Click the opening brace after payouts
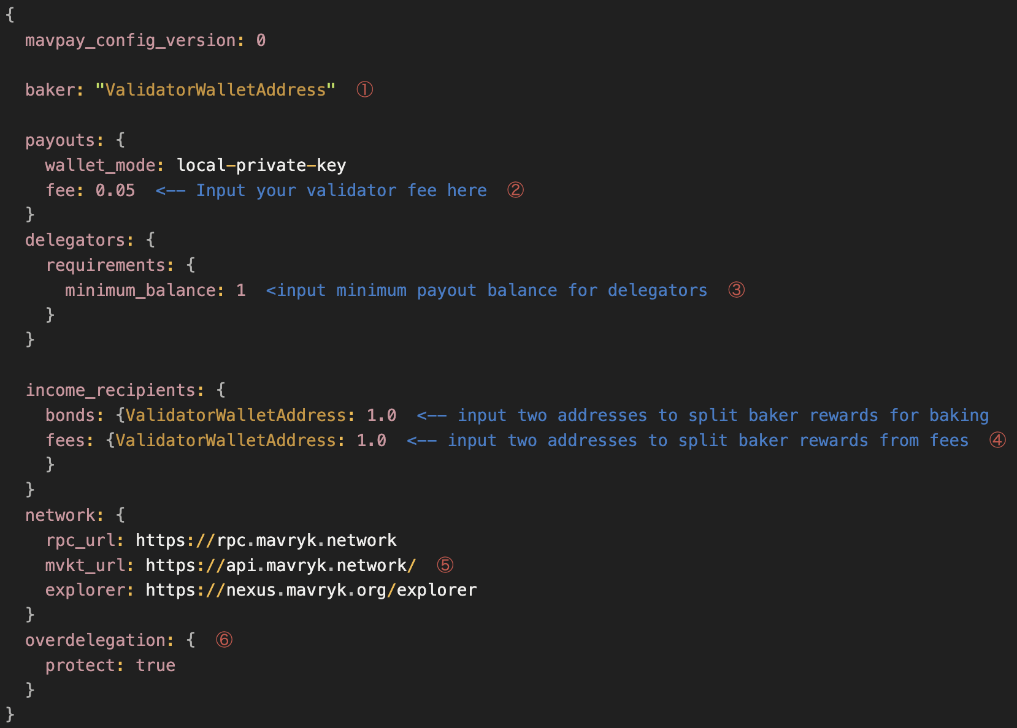1017x728 pixels. click(x=120, y=140)
